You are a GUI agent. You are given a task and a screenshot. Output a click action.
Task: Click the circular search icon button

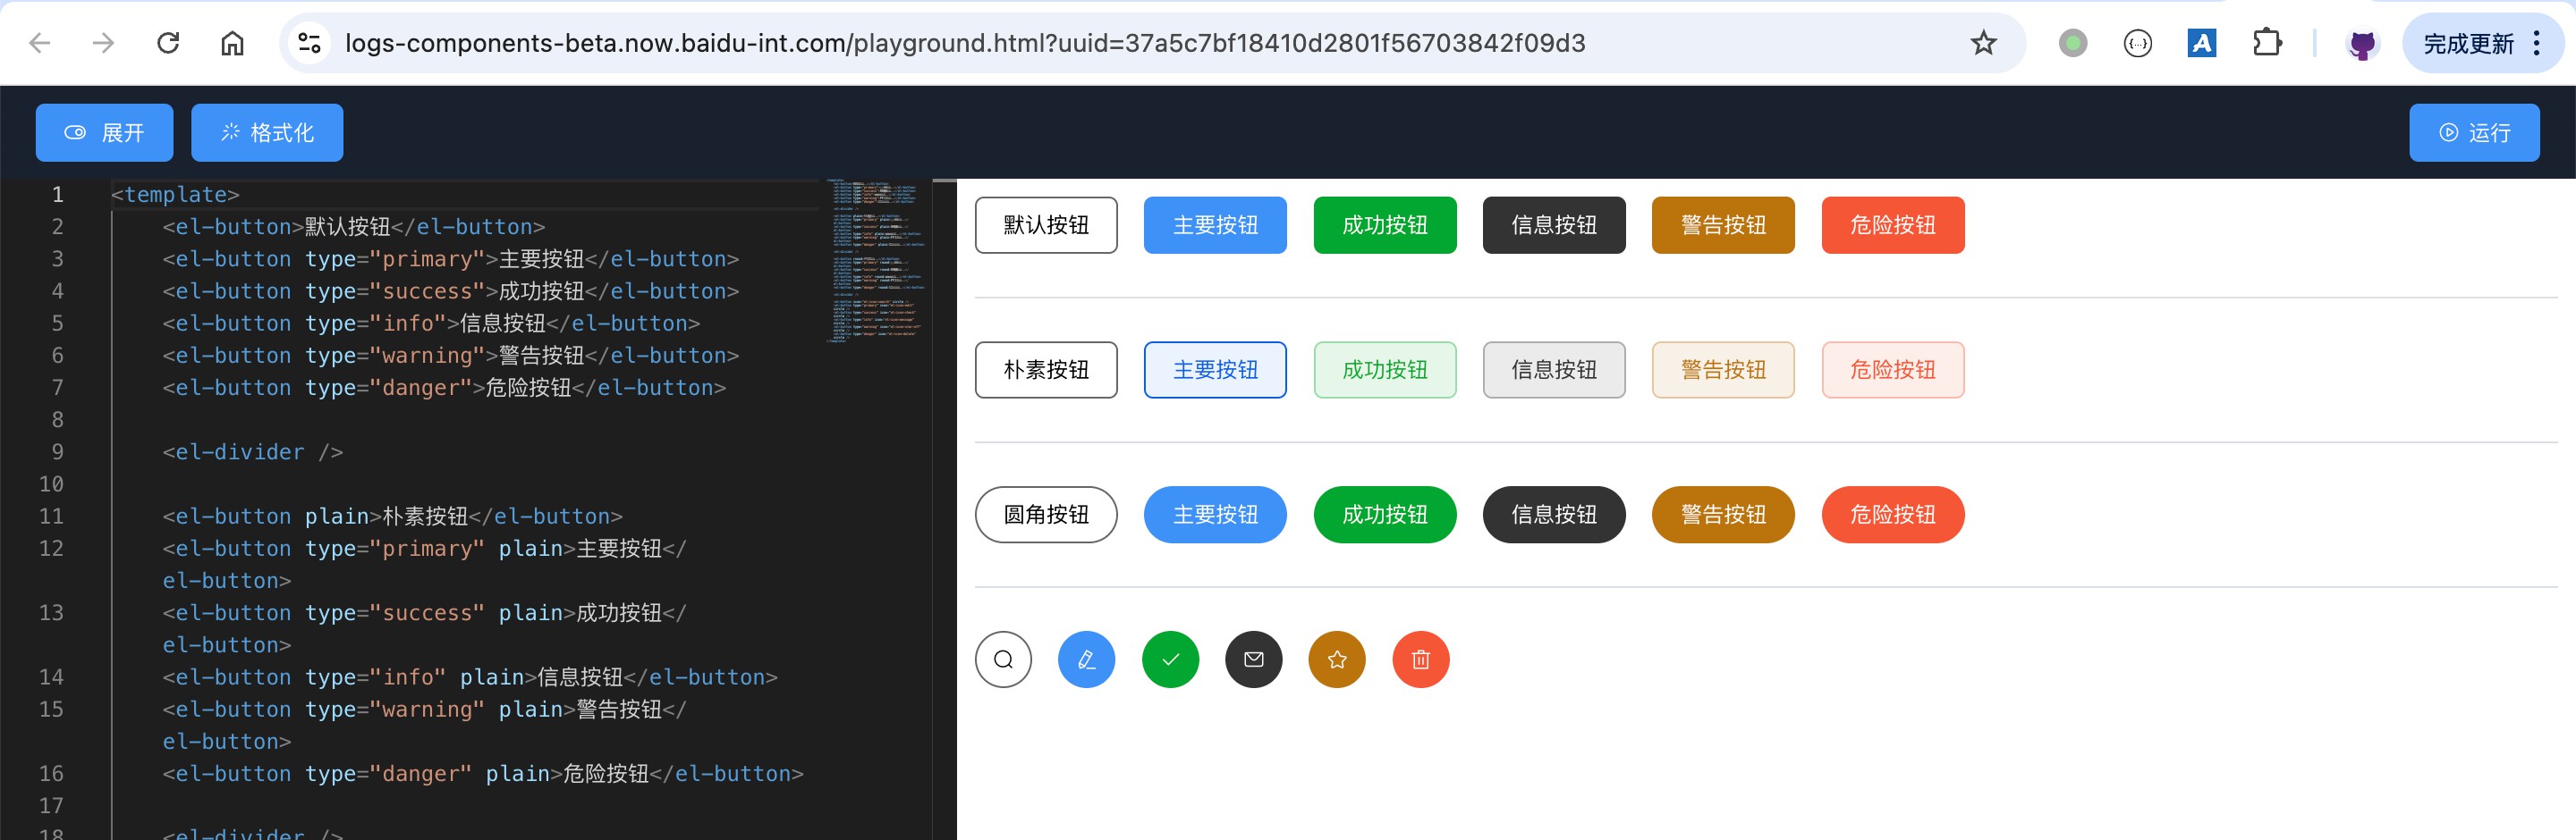pyautogui.click(x=1003, y=659)
